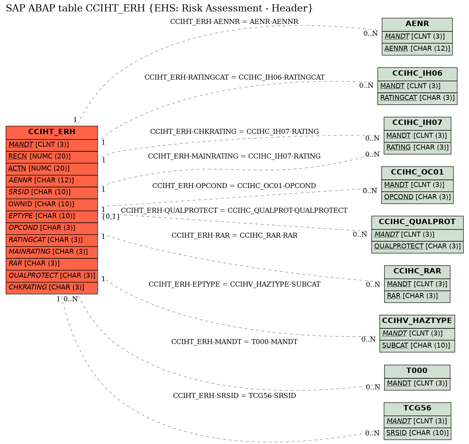This screenshot has width=469, height=444.
Task: Click the RATINGCAT [CHAR (3)] row in CCIHT_ERH
Action: pos(52,240)
